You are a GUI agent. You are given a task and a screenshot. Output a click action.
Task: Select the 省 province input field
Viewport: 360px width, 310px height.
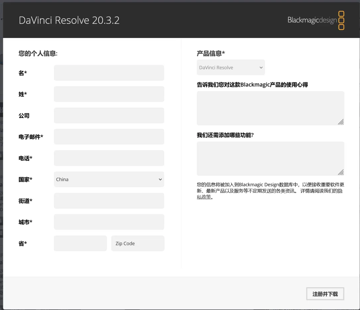pyautogui.click(x=80, y=243)
